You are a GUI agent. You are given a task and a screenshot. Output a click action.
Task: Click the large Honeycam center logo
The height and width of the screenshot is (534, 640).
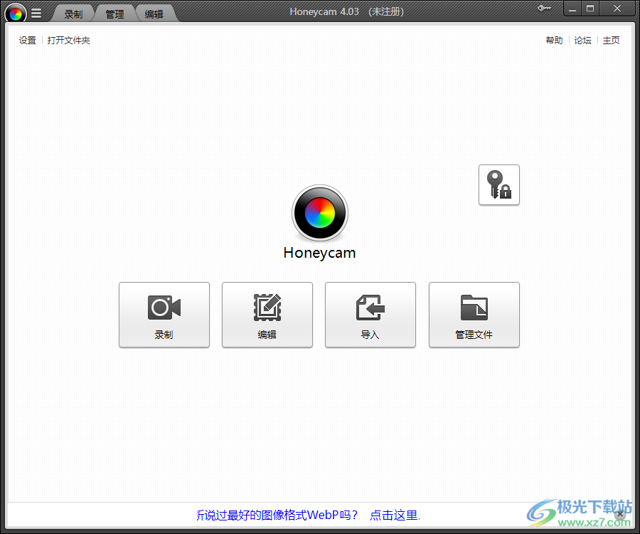[x=320, y=213]
